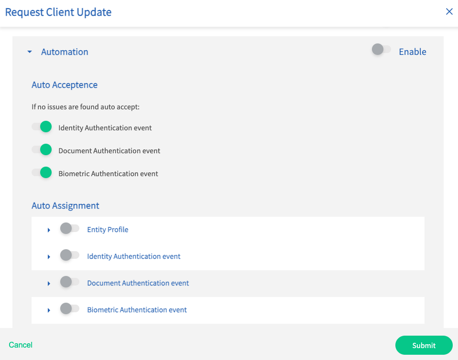Screen dimensions: 458x360
Task: Expand Identity Authentication event assignment arrow
Action: [x=49, y=257]
